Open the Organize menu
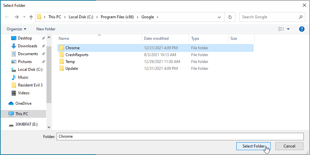 16,29
